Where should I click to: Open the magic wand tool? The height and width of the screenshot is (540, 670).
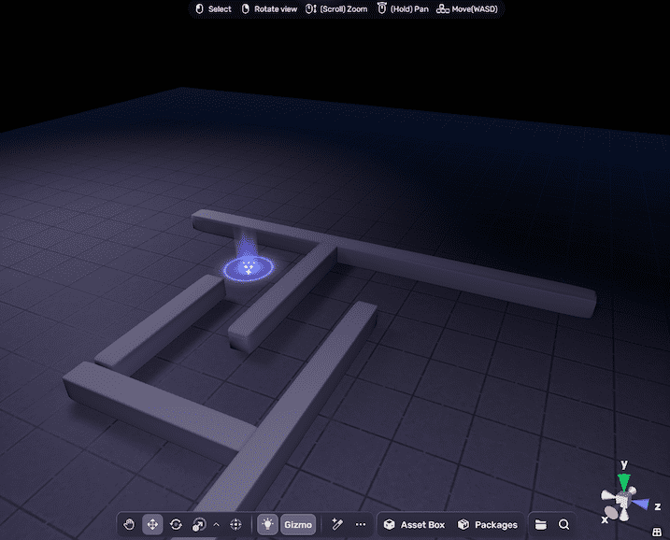[x=337, y=524]
